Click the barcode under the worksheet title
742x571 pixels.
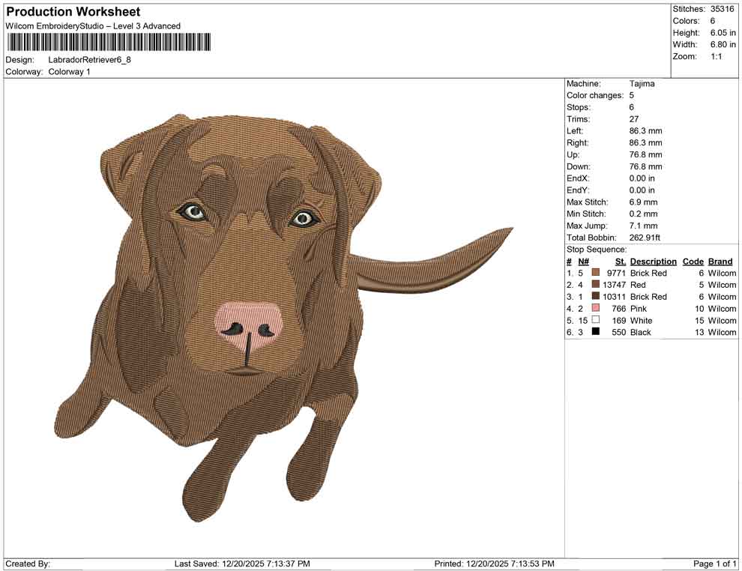coord(109,43)
